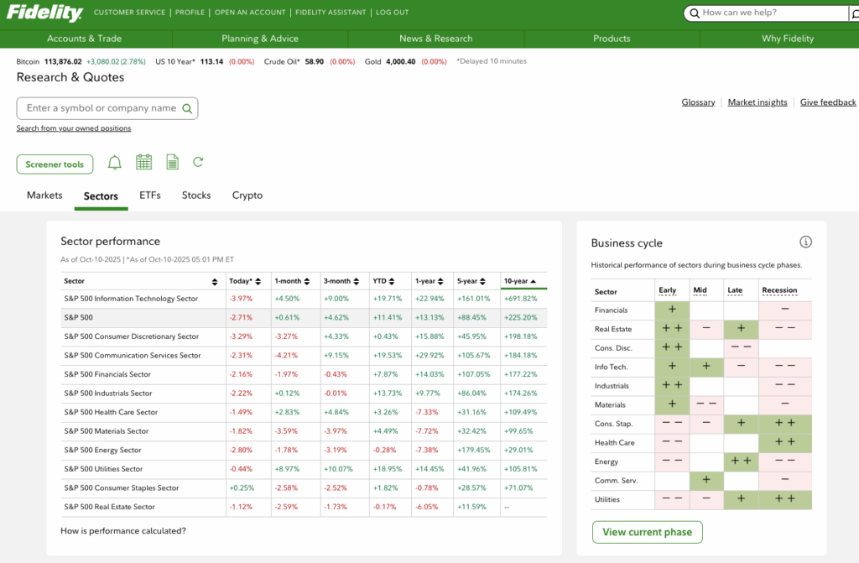This screenshot has height=563, width=859.
Task: Sort table by Sector column arrows
Action: click(x=215, y=282)
